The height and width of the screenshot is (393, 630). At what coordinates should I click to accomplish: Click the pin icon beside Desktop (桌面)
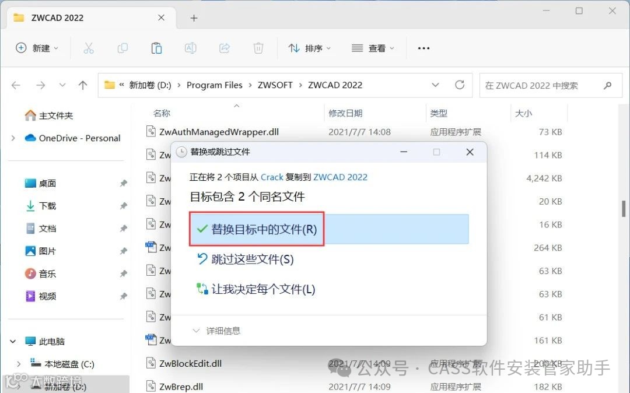coord(123,184)
